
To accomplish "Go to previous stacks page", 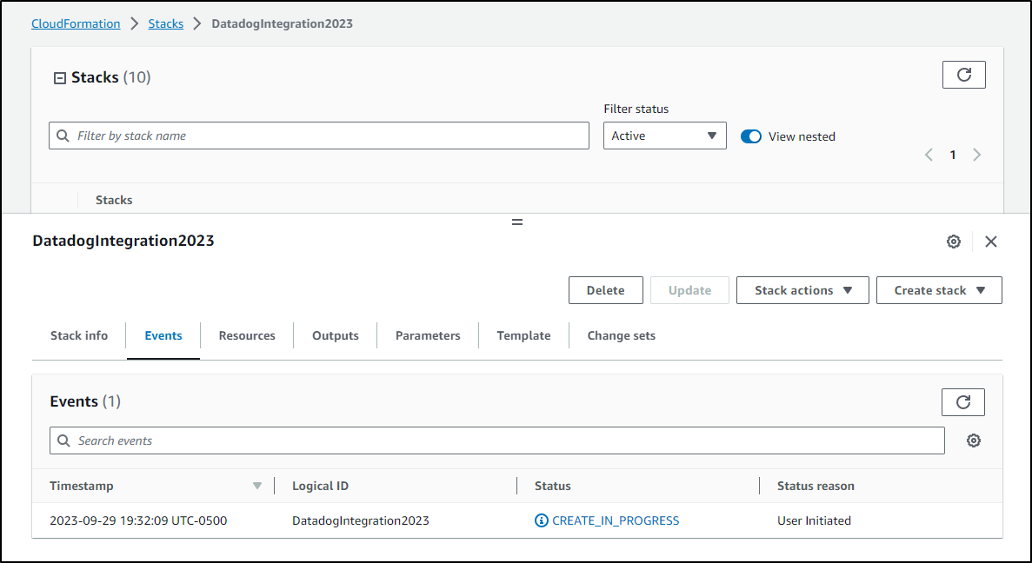I will pyautogui.click(x=929, y=155).
